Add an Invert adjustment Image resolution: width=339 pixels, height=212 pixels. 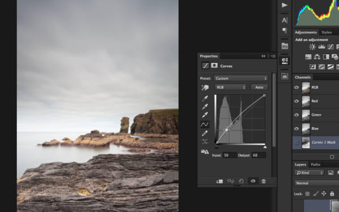tap(312, 67)
